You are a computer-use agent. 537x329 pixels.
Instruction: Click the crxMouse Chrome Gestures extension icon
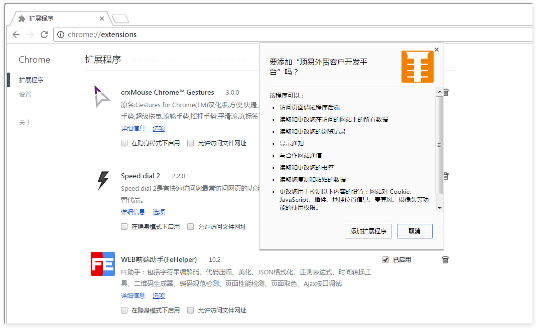[x=102, y=97]
